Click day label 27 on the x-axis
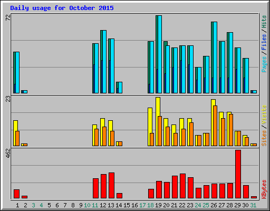270x211 pixels. pyautogui.click(x=221, y=205)
